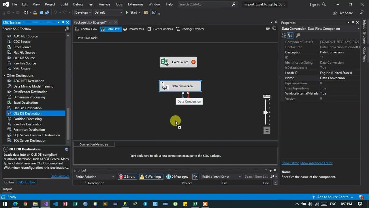Viewport: 369px width, 208px height.
Task: Open designer settings gear icon
Action: (276, 22)
